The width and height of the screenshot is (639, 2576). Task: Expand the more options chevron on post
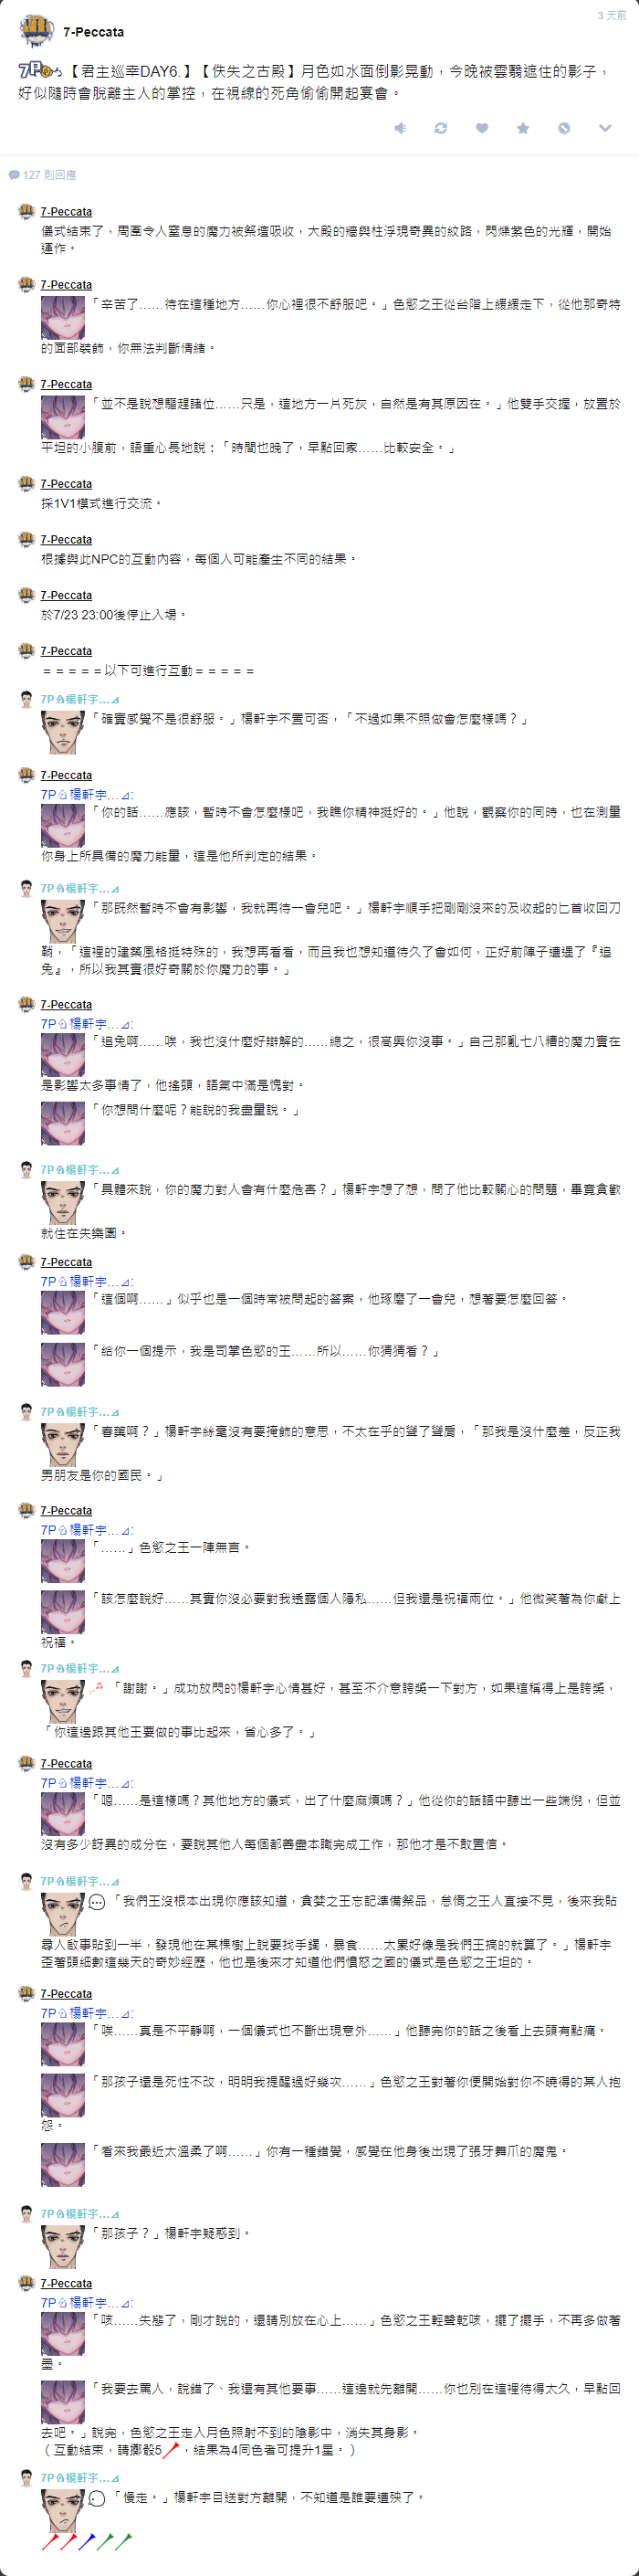tap(605, 128)
